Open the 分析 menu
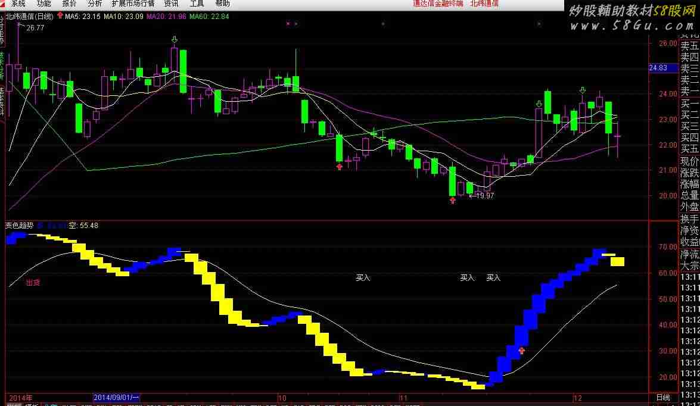Viewport: 700px width, 406px height. click(x=95, y=4)
